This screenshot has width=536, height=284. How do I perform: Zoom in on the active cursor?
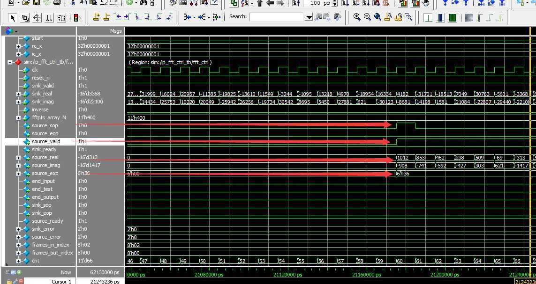(388, 17)
